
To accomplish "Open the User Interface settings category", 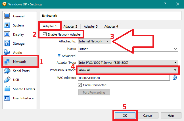I will pos(20,98).
